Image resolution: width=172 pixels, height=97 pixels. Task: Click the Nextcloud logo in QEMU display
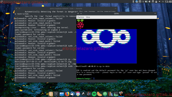click(x=106, y=38)
